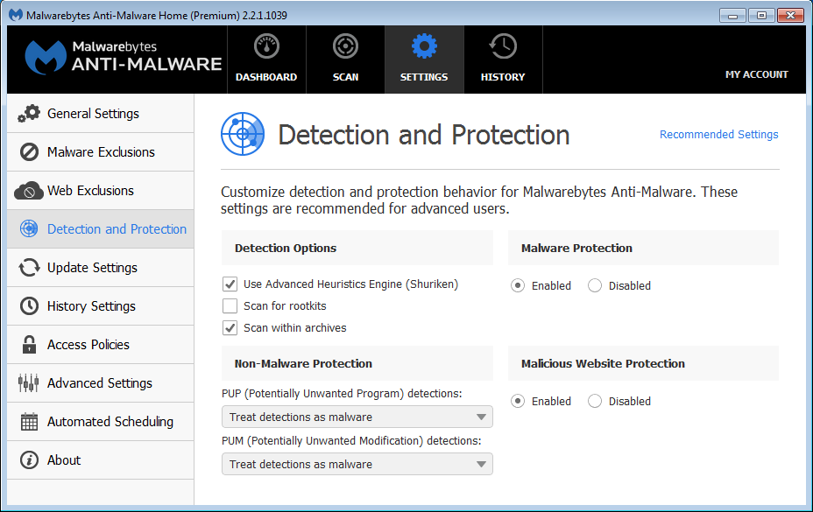Click the Settings gear icon
Viewport: 813px width, 512px height.
point(424,46)
